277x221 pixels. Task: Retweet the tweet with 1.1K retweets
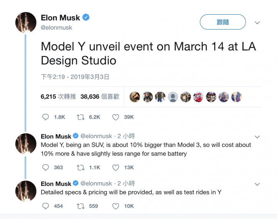[80, 167]
